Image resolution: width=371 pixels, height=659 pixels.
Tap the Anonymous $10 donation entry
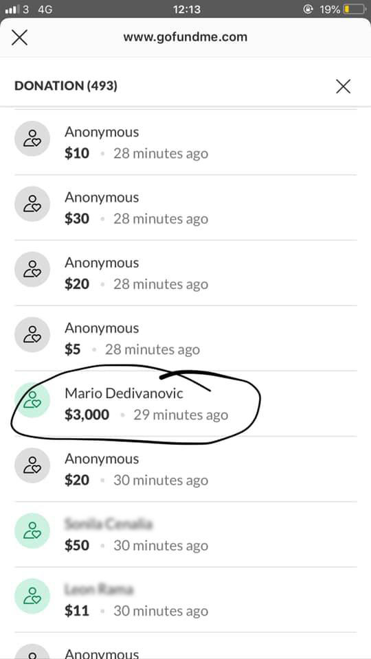click(x=185, y=142)
